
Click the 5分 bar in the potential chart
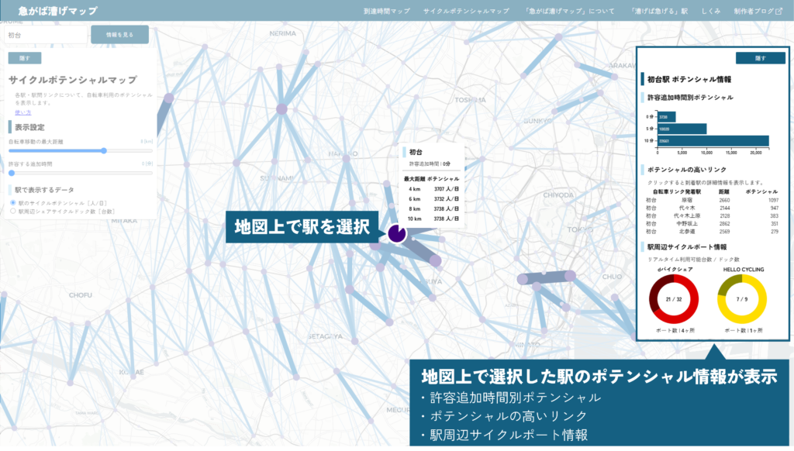[682, 129]
